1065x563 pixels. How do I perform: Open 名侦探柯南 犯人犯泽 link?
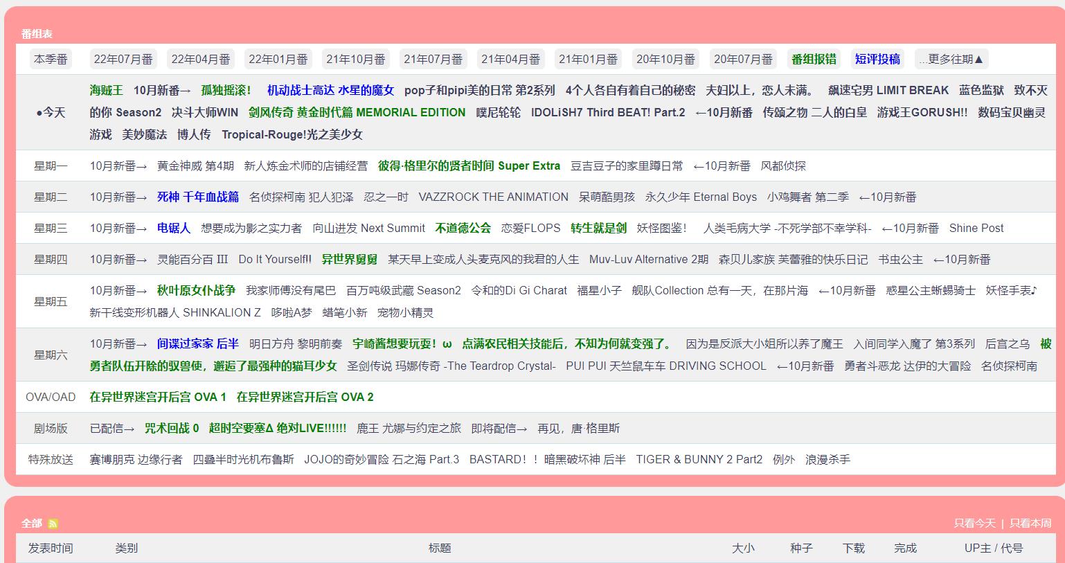(x=301, y=197)
